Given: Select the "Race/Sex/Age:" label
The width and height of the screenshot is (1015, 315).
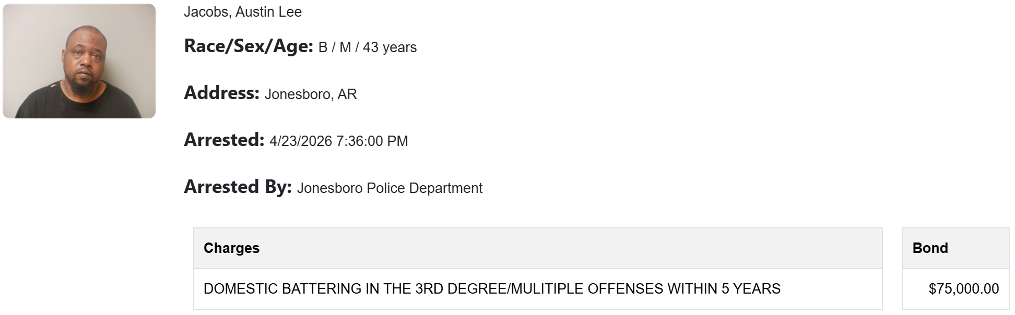Looking at the screenshot, I should point(248,46).
